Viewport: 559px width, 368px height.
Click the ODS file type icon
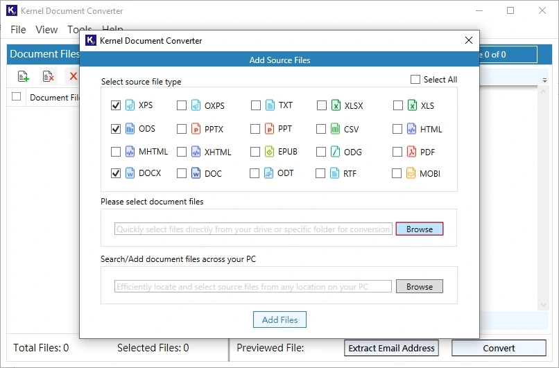coord(130,129)
